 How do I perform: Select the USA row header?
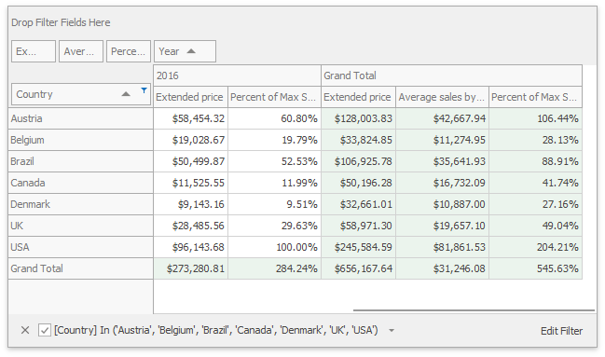81,247
